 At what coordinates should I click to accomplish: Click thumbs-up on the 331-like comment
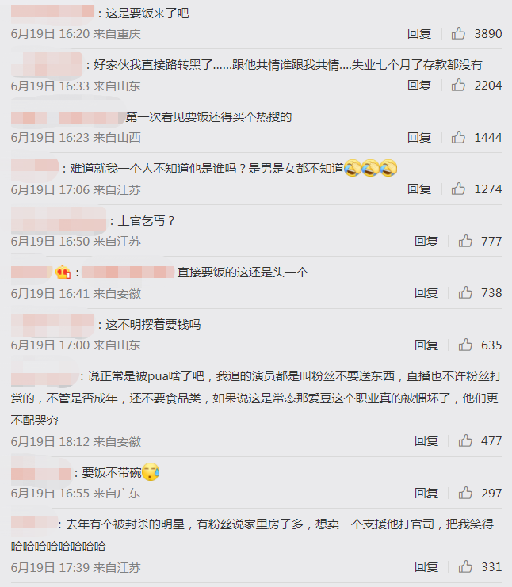coord(465,567)
